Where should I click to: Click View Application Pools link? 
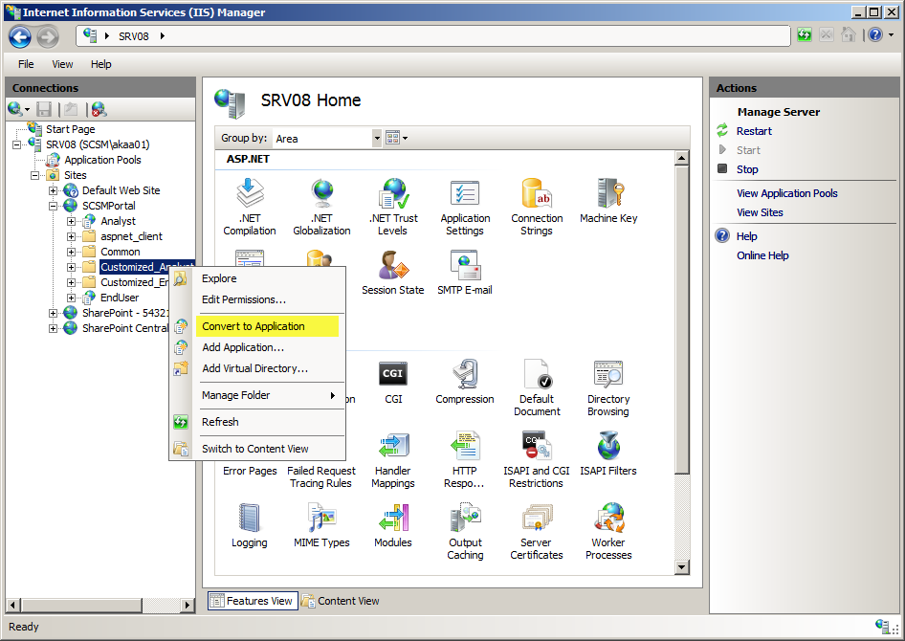786,193
